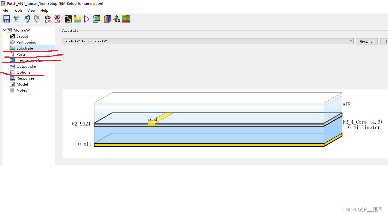This screenshot has height=215, width=388.
Task: Click the purple triangle amplifier toolbar icon
Action: tap(87, 19)
